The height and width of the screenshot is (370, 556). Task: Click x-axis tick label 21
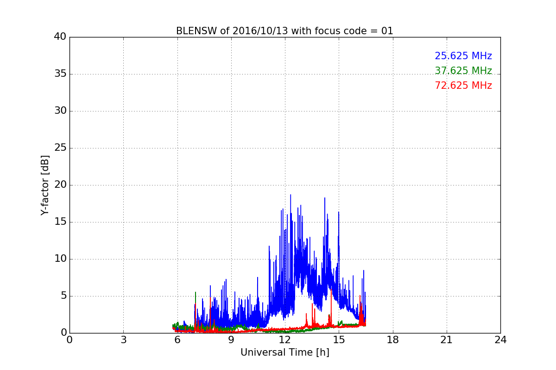pyautogui.click(x=447, y=340)
